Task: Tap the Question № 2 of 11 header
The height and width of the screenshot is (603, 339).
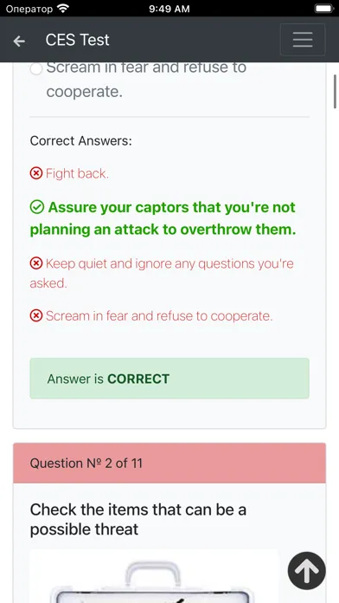Action: click(x=169, y=463)
